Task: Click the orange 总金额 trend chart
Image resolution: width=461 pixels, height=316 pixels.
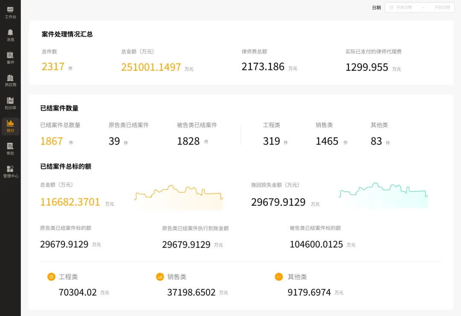Action: click(178, 197)
